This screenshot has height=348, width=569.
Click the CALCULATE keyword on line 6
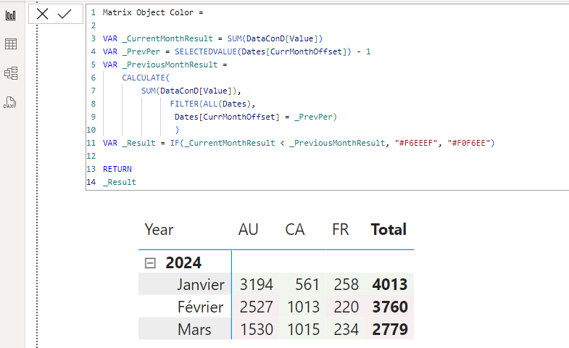(x=144, y=78)
